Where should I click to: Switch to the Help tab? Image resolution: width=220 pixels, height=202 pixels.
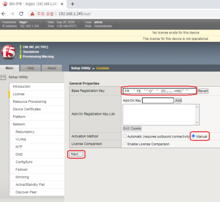[30, 68]
